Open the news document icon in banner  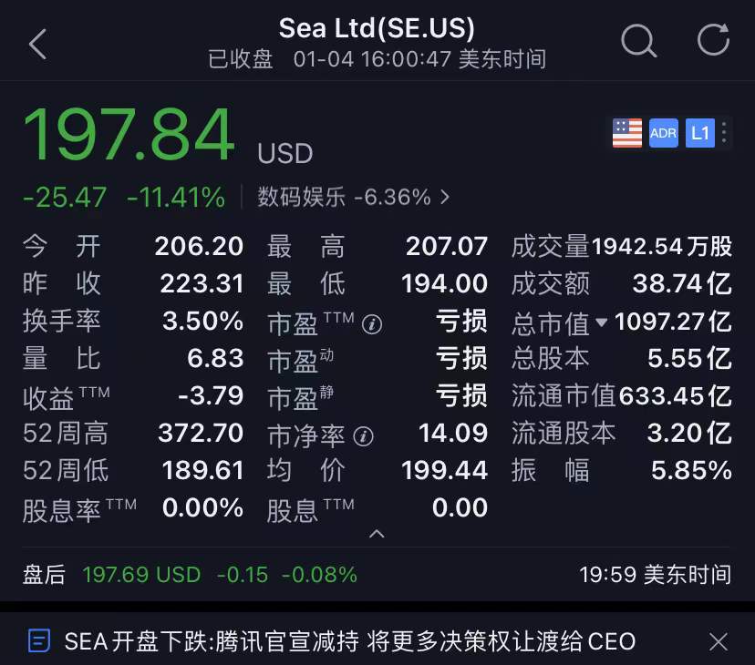coord(39,641)
